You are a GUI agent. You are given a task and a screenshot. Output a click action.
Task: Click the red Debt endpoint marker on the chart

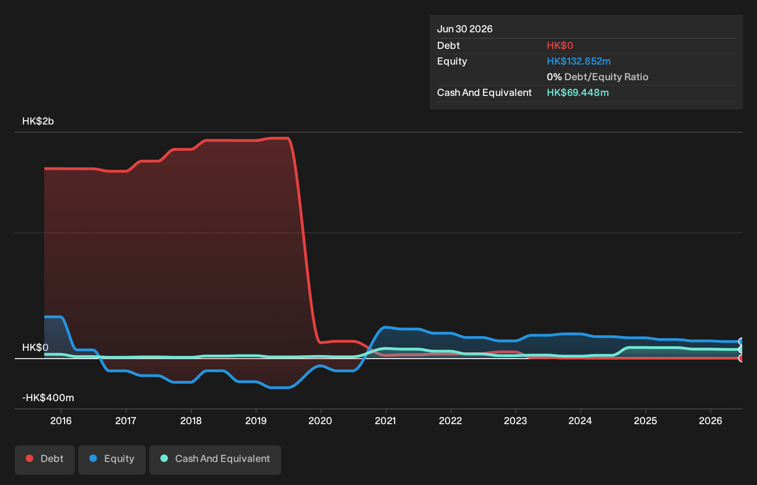pos(741,358)
